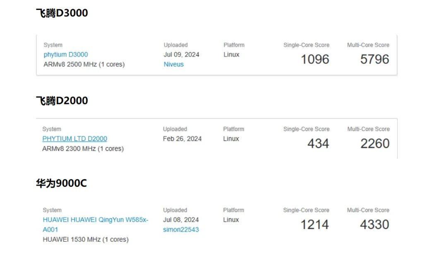The width and height of the screenshot is (447, 255).
Task: Click the Jul 09, 2024 upload date
Action: point(181,55)
